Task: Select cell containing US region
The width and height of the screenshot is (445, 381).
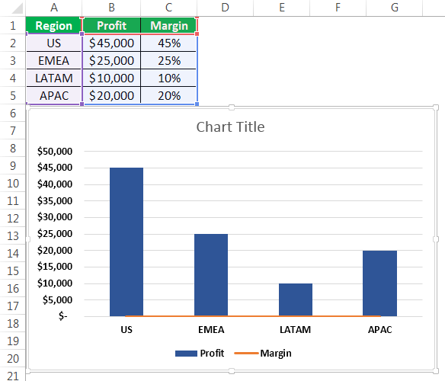Action: pyautogui.click(x=54, y=43)
